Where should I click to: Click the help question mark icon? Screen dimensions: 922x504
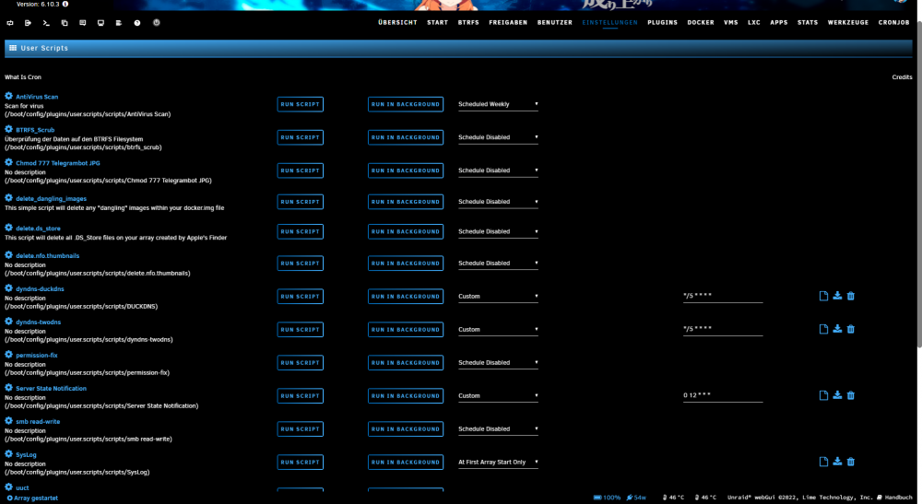137,23
